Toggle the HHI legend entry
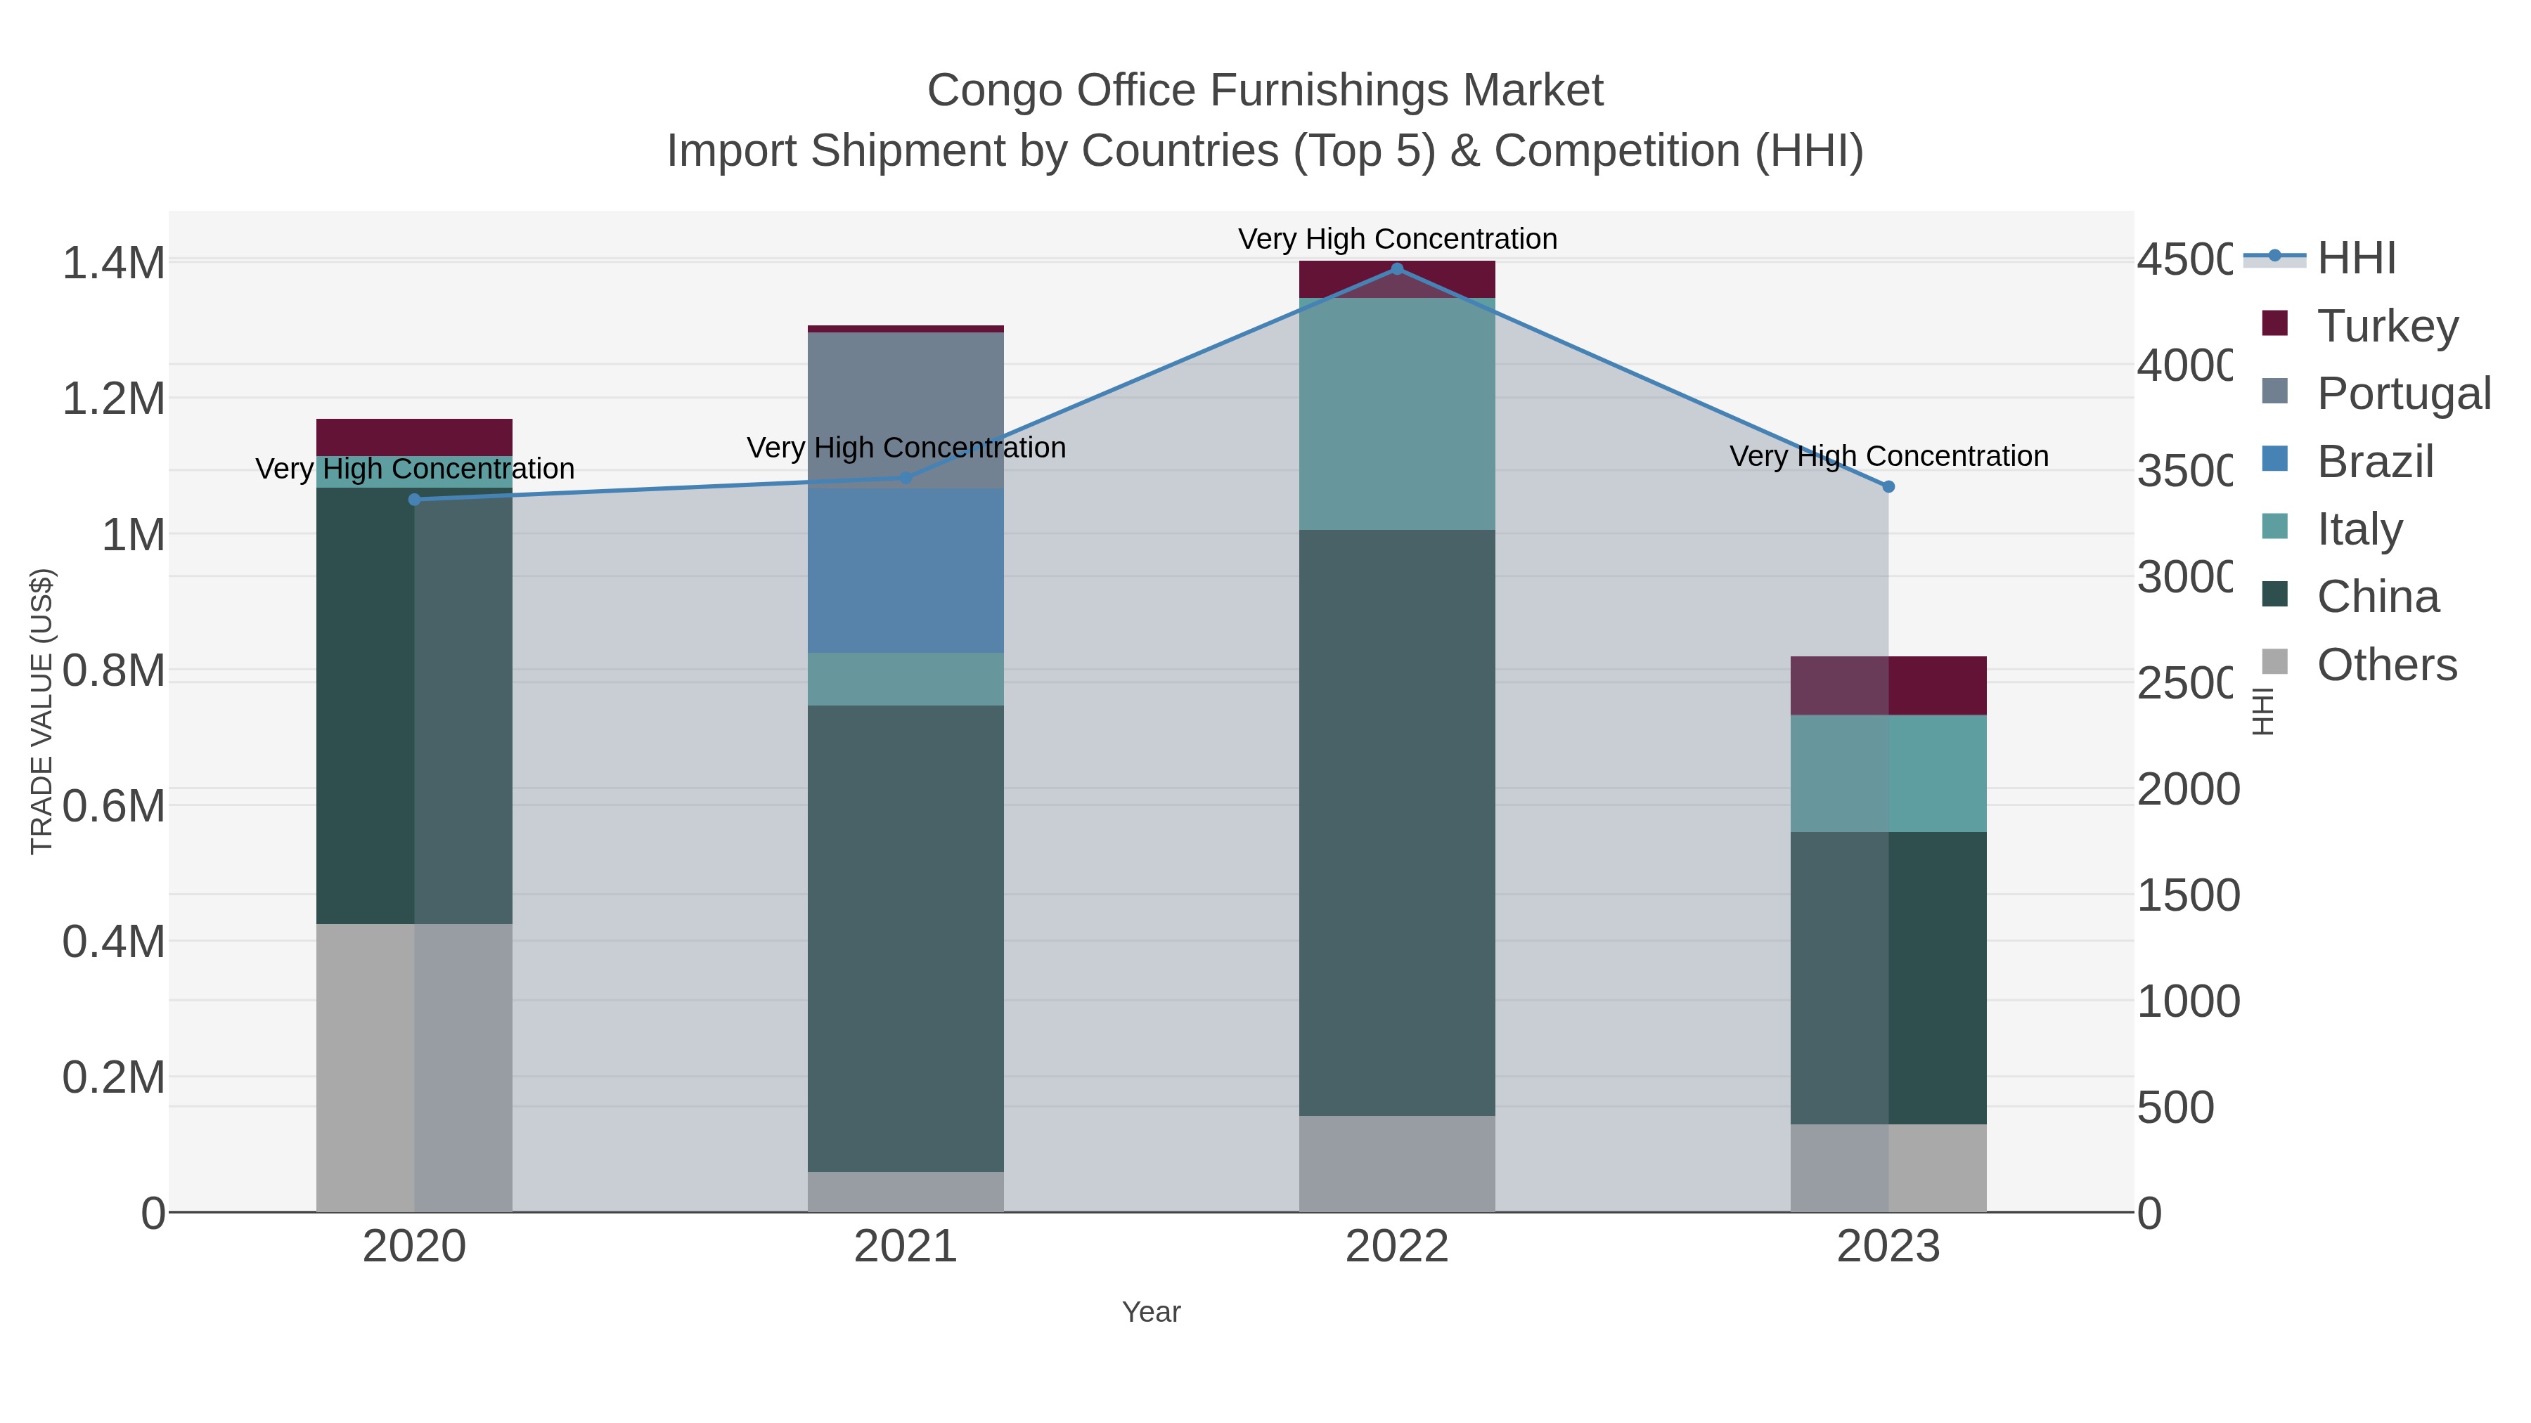The height and width of the screenshot is (1423, 2531). click(x=2321, y=259)
